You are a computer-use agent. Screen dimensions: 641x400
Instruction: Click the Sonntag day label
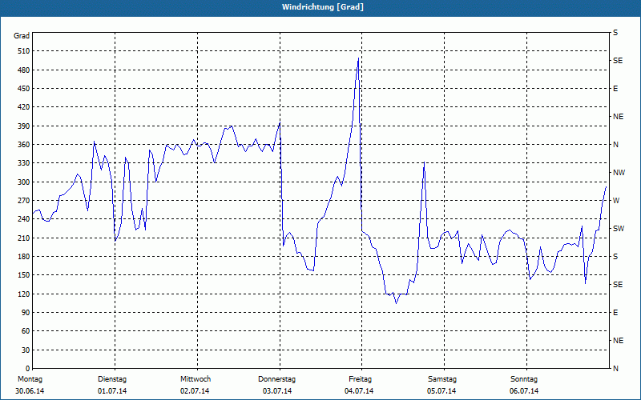(524, 379)
